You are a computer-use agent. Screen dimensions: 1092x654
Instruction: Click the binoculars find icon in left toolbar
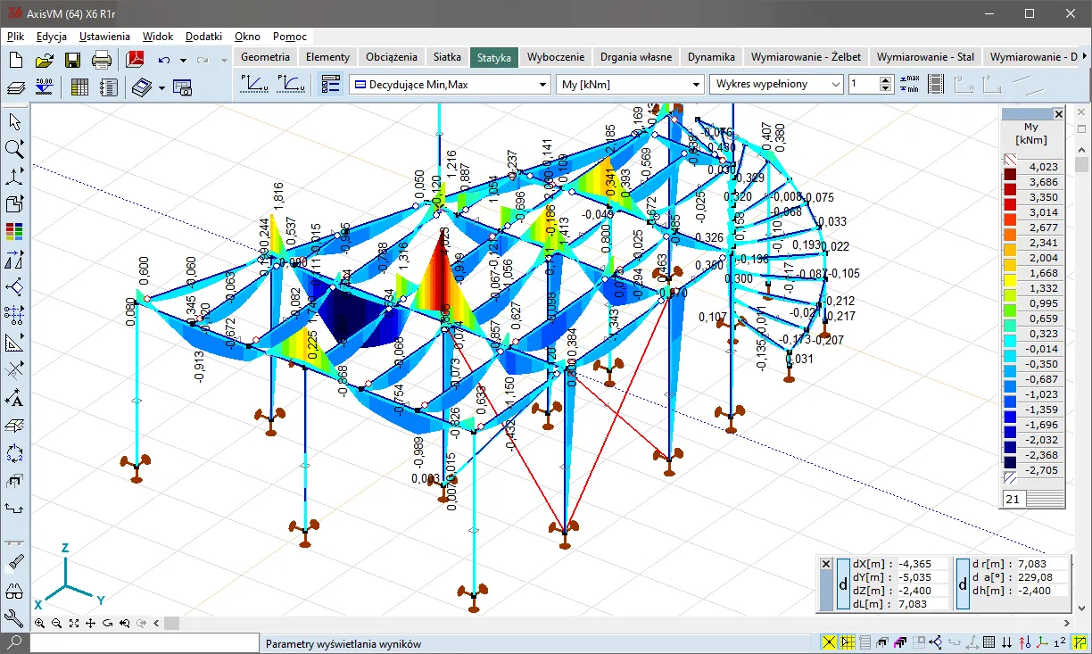tap(14, 591)
